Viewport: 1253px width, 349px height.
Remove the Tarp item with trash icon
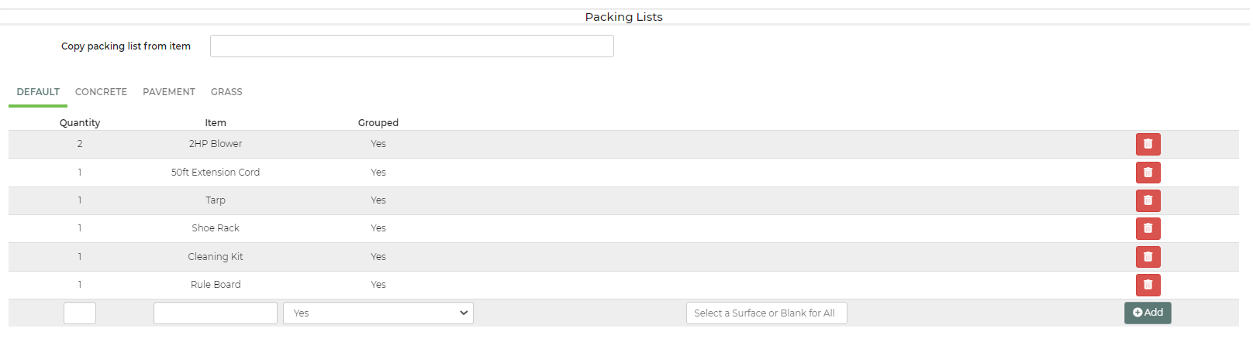click(x=1148, y=200)
